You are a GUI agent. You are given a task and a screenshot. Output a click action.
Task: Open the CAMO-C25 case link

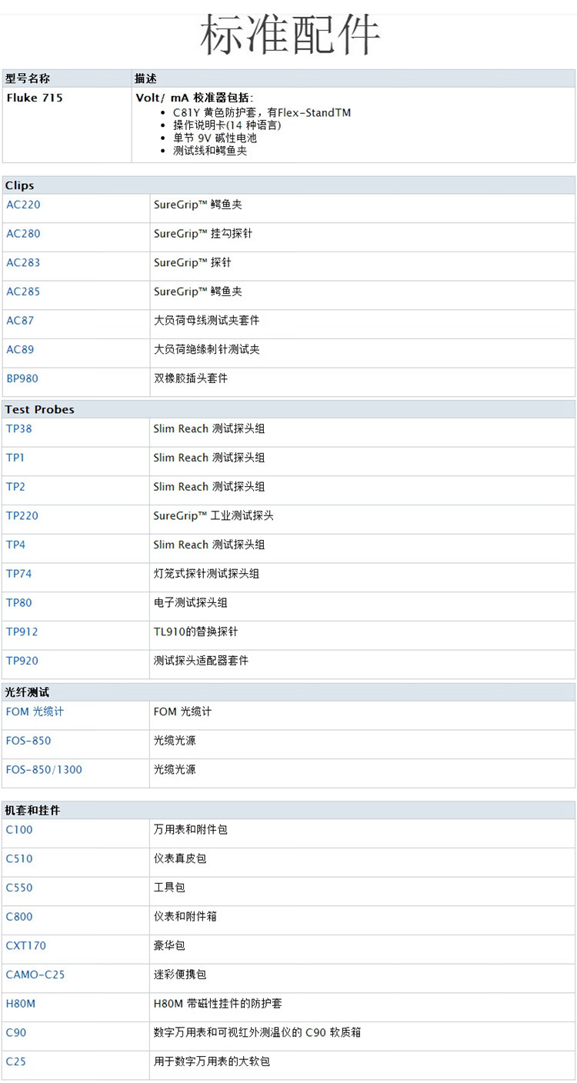coord(35,975)
